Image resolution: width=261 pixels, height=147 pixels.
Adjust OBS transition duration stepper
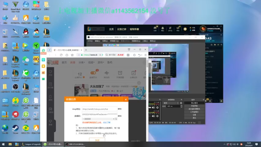point(181,106)
